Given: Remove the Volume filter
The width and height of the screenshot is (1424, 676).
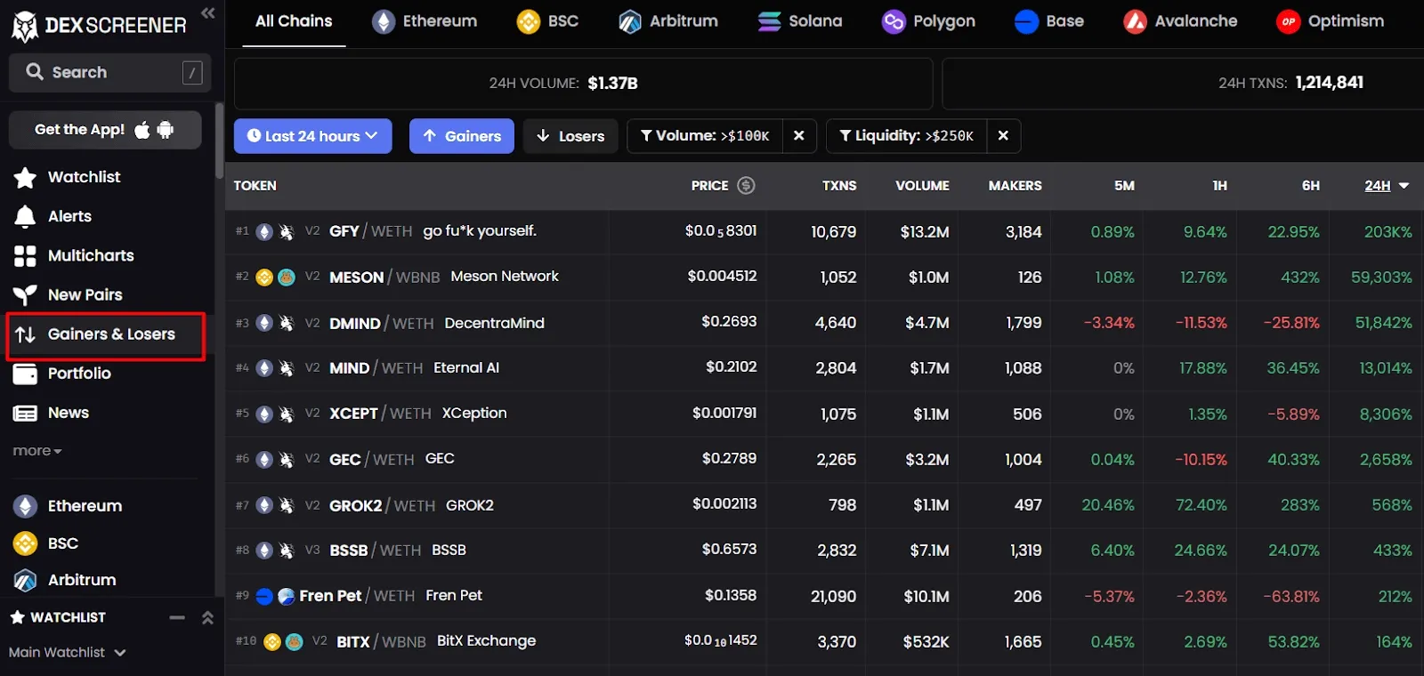Looking at the screenshot, I should pyautogui.click(x=799, y=136).
